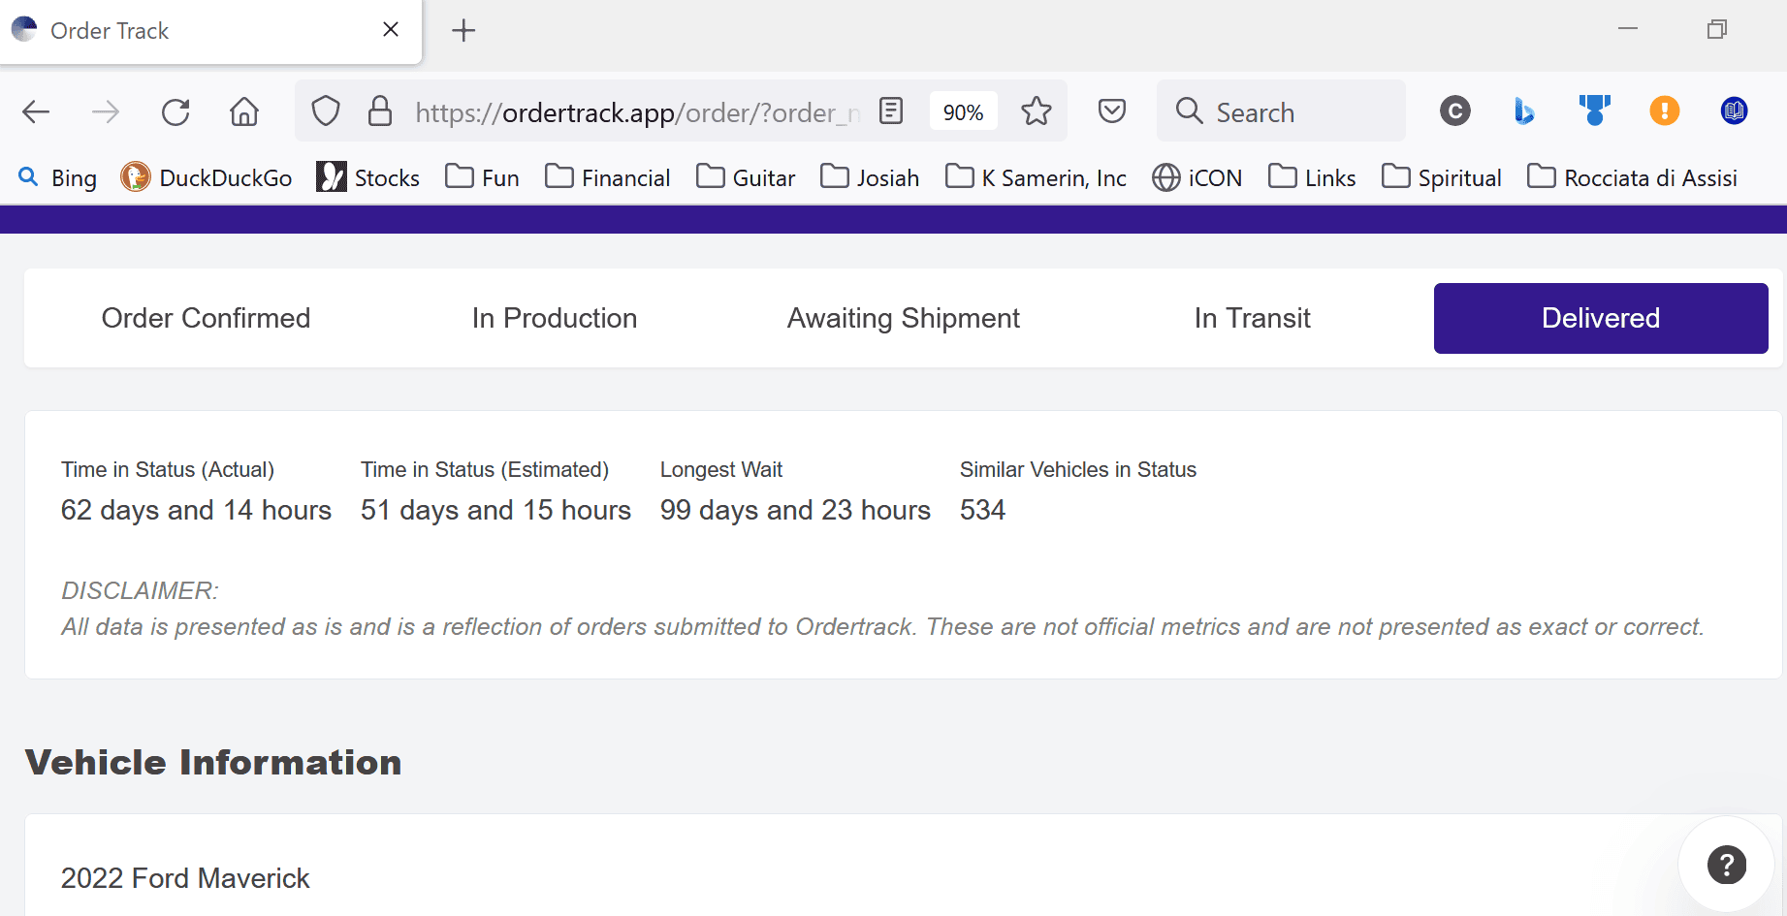Open the Stocks bookmark

(x=368, y=178)
